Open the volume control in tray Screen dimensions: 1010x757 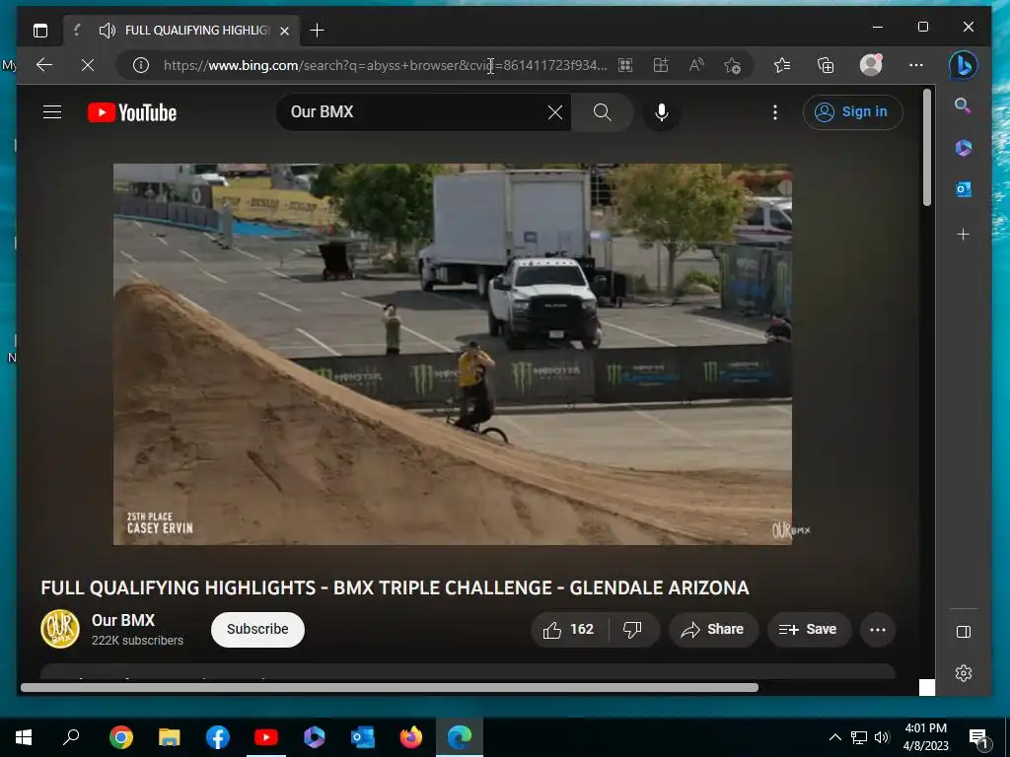click(x=882, y=737)
